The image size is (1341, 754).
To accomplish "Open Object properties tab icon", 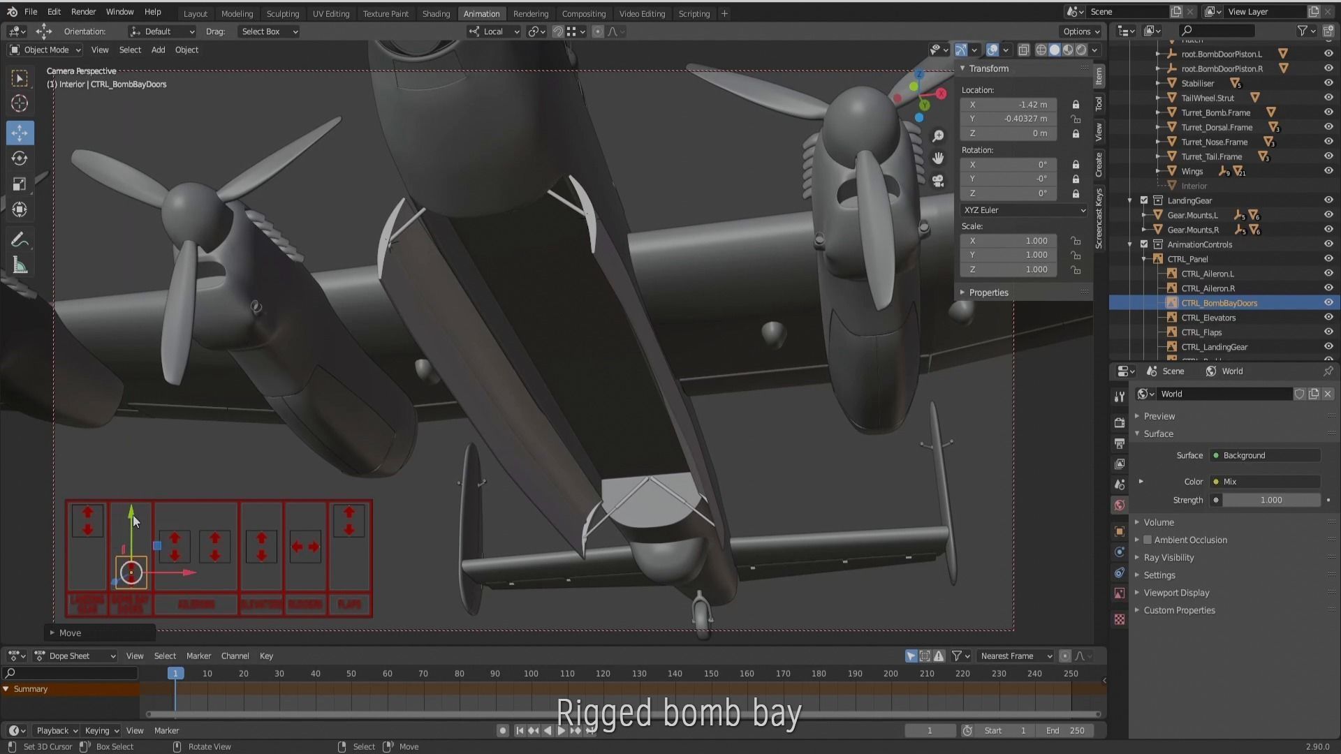I will [x=1120, y=531].
